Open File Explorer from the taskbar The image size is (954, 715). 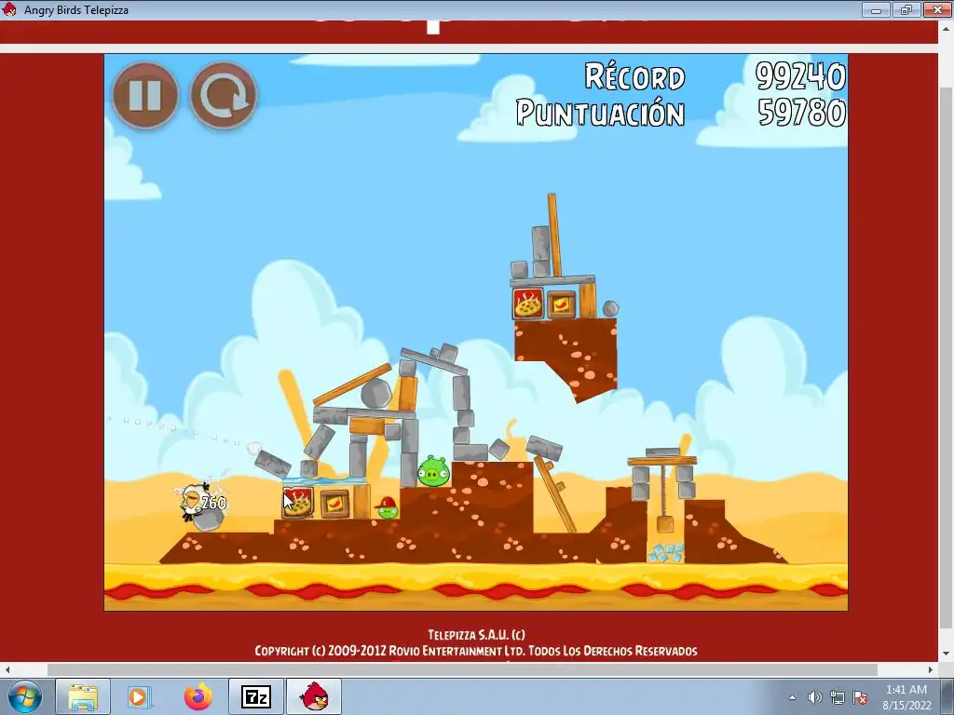coord(83,696)
